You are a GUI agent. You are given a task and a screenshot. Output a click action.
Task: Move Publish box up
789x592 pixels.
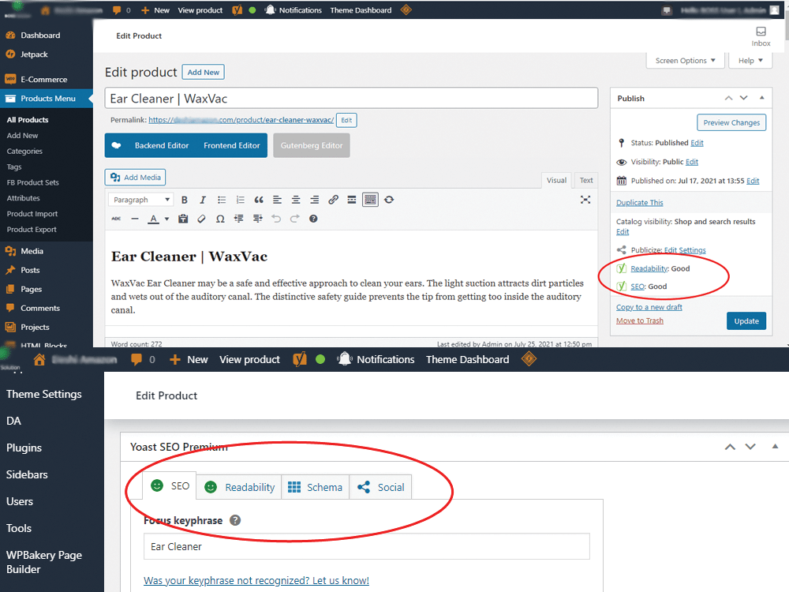pyautogui.click(x=728, y=98)
